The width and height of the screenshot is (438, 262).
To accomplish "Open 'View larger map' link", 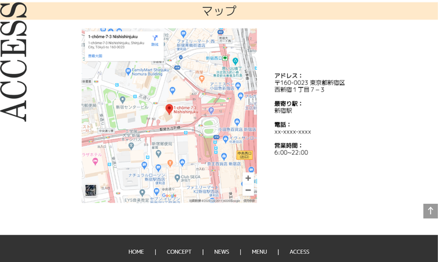I will [x=95, y=55].
